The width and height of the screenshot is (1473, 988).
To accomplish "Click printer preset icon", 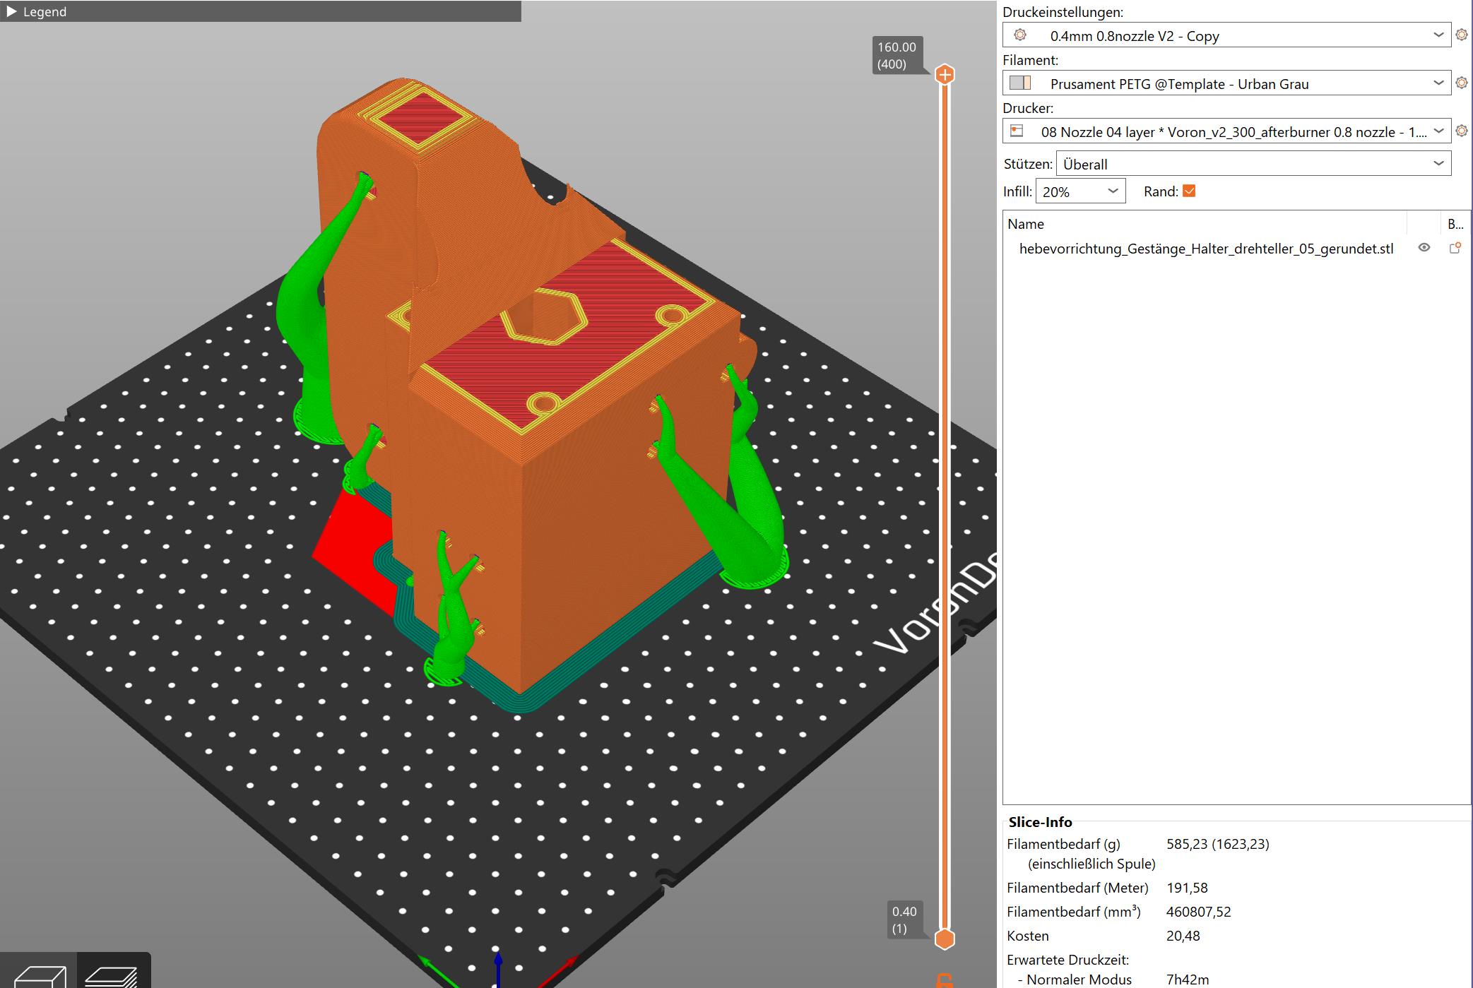I will point(1017,131).
